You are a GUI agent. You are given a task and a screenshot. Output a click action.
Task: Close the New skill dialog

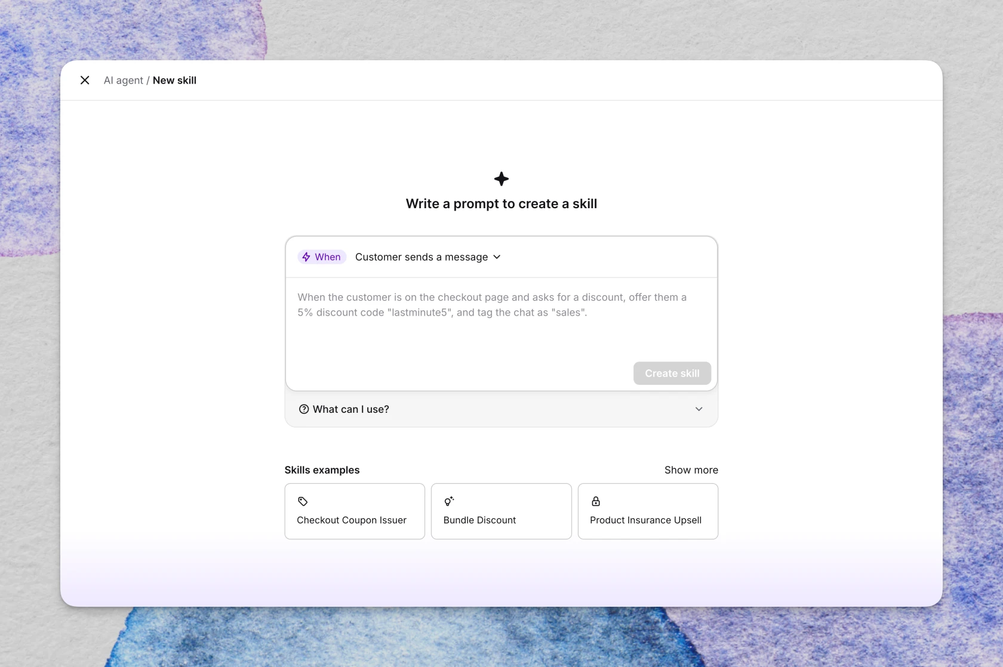point(85,80)
